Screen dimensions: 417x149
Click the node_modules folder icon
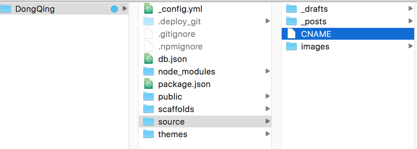[149, 72]
